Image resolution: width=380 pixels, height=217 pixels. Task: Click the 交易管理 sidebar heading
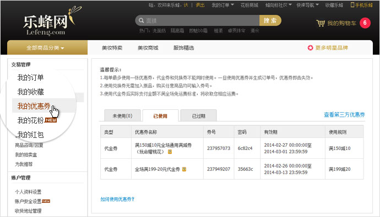[21, 64]
